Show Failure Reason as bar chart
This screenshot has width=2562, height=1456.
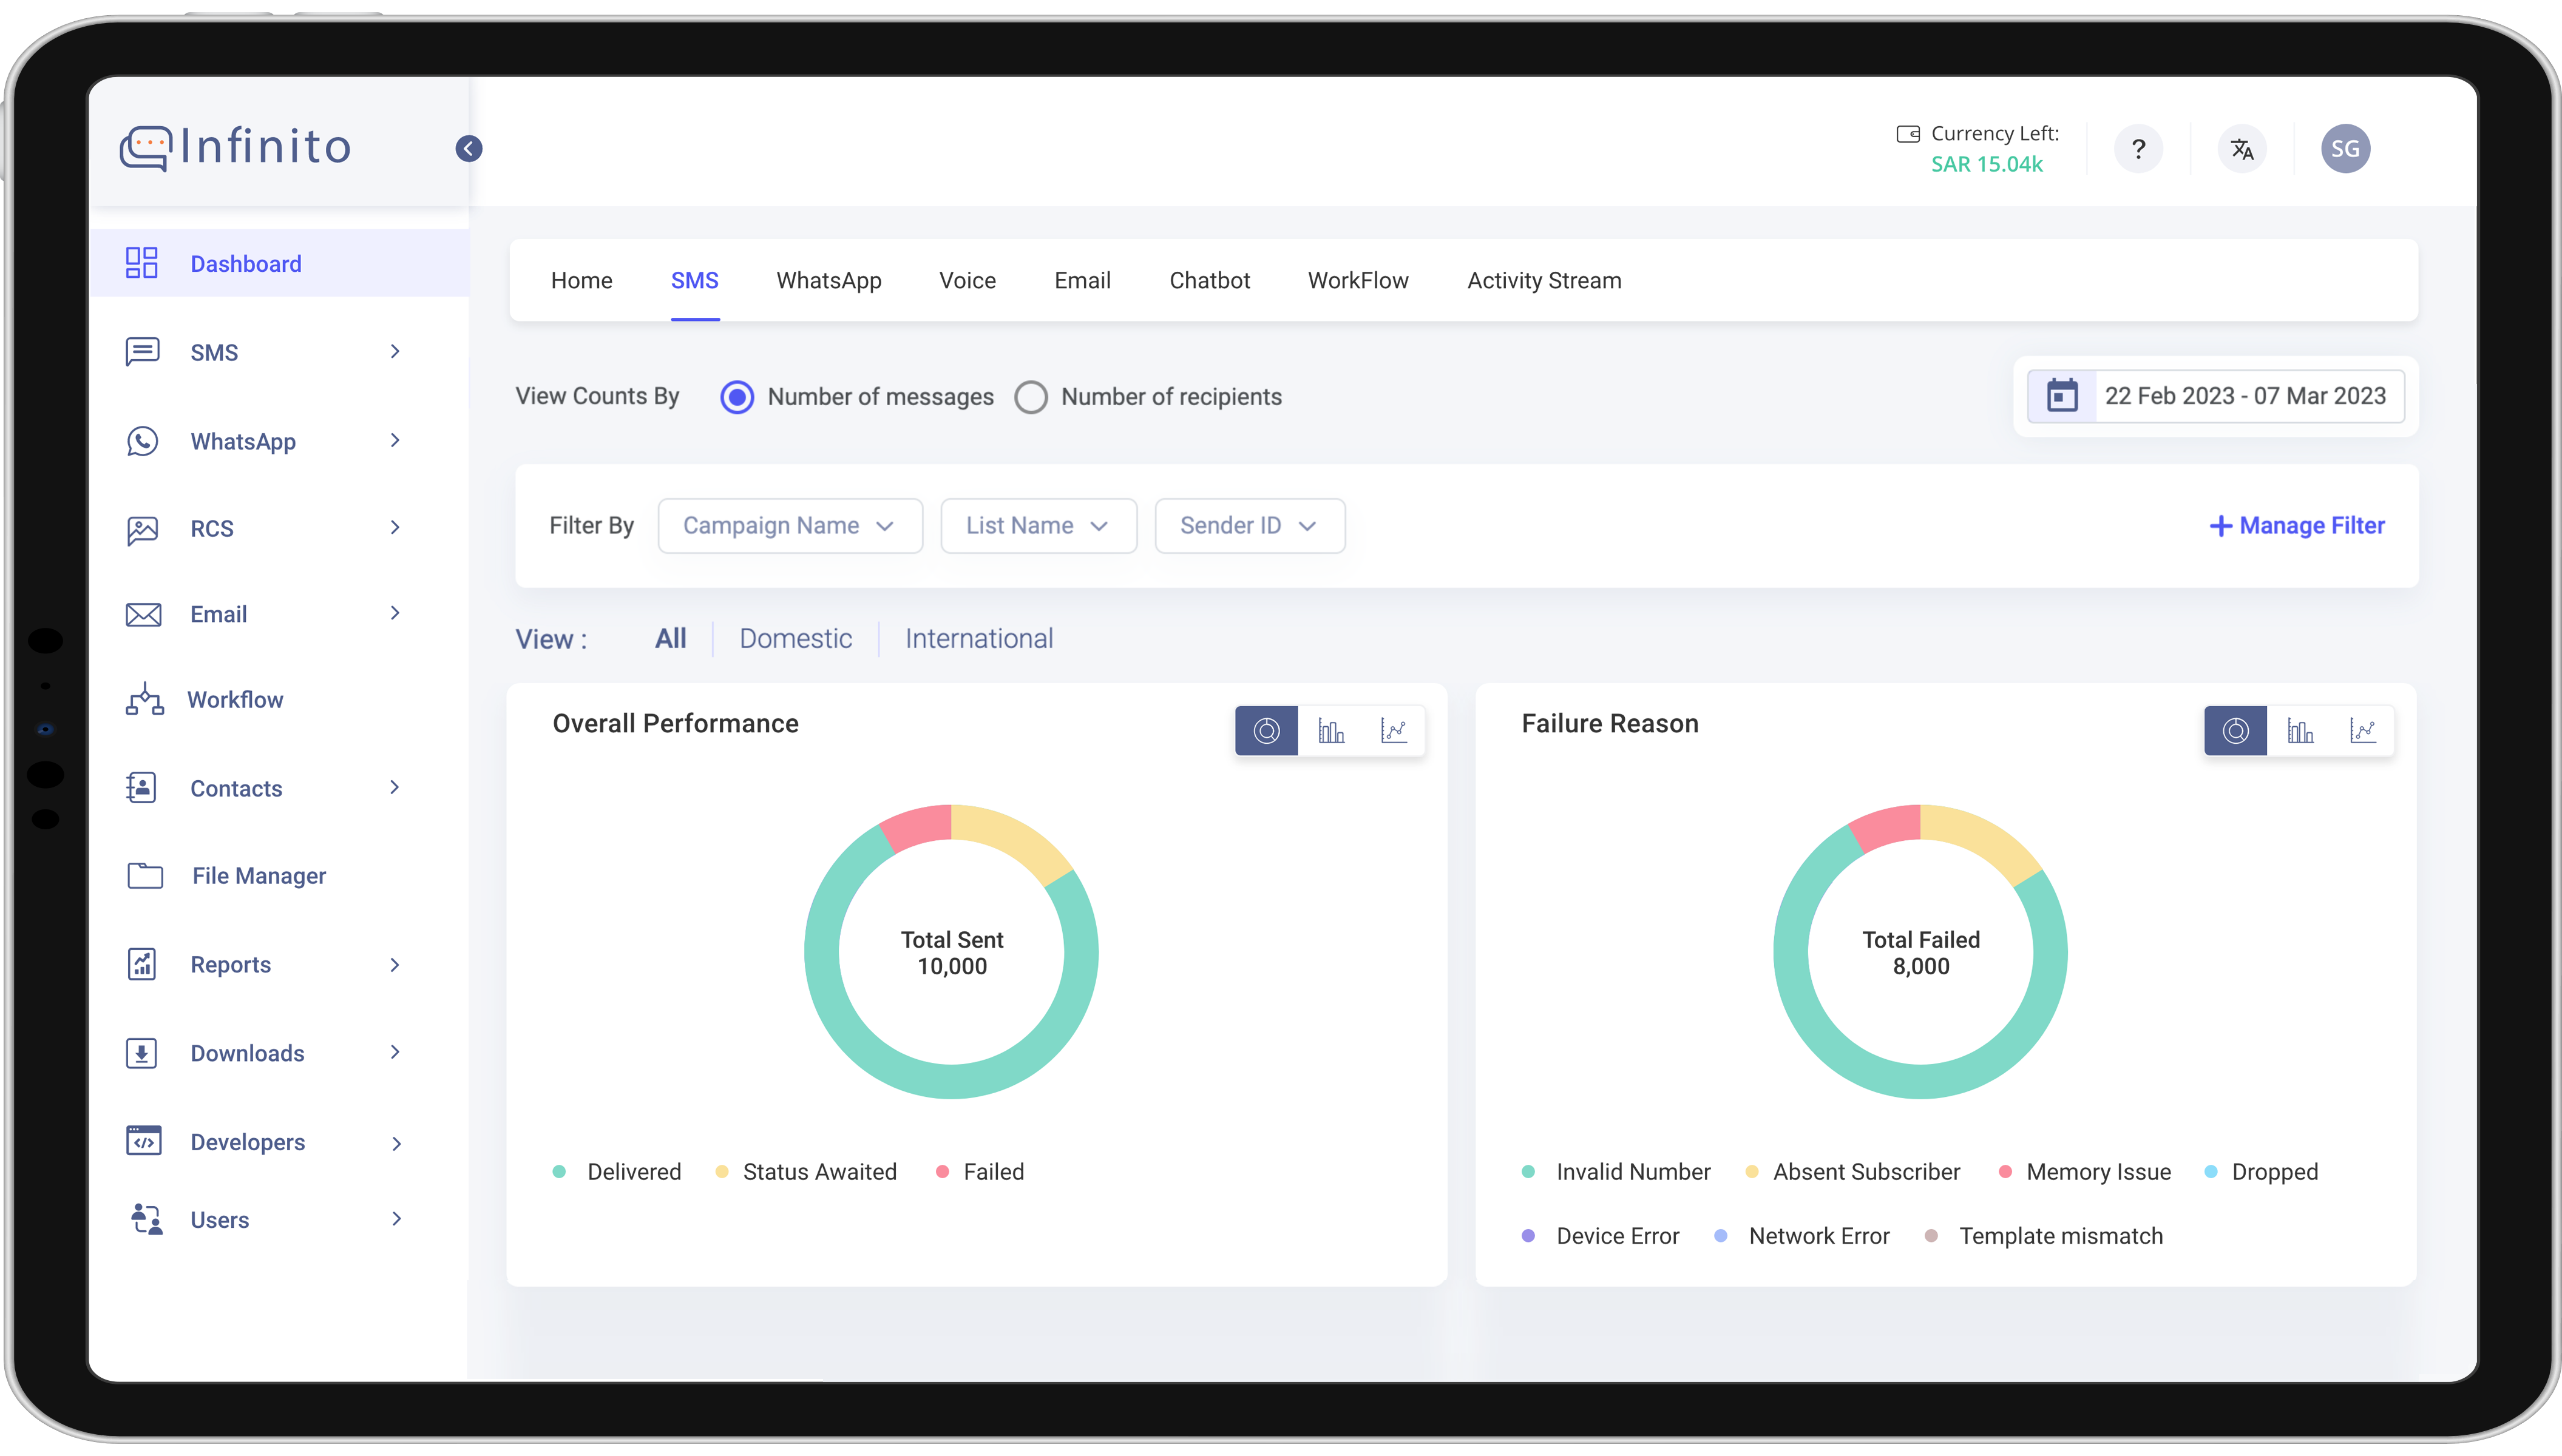(2299, 731)
